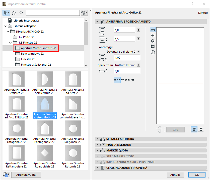Click the window height dimension icon
This screenshot has width=210, height=180.
[103, 39]
